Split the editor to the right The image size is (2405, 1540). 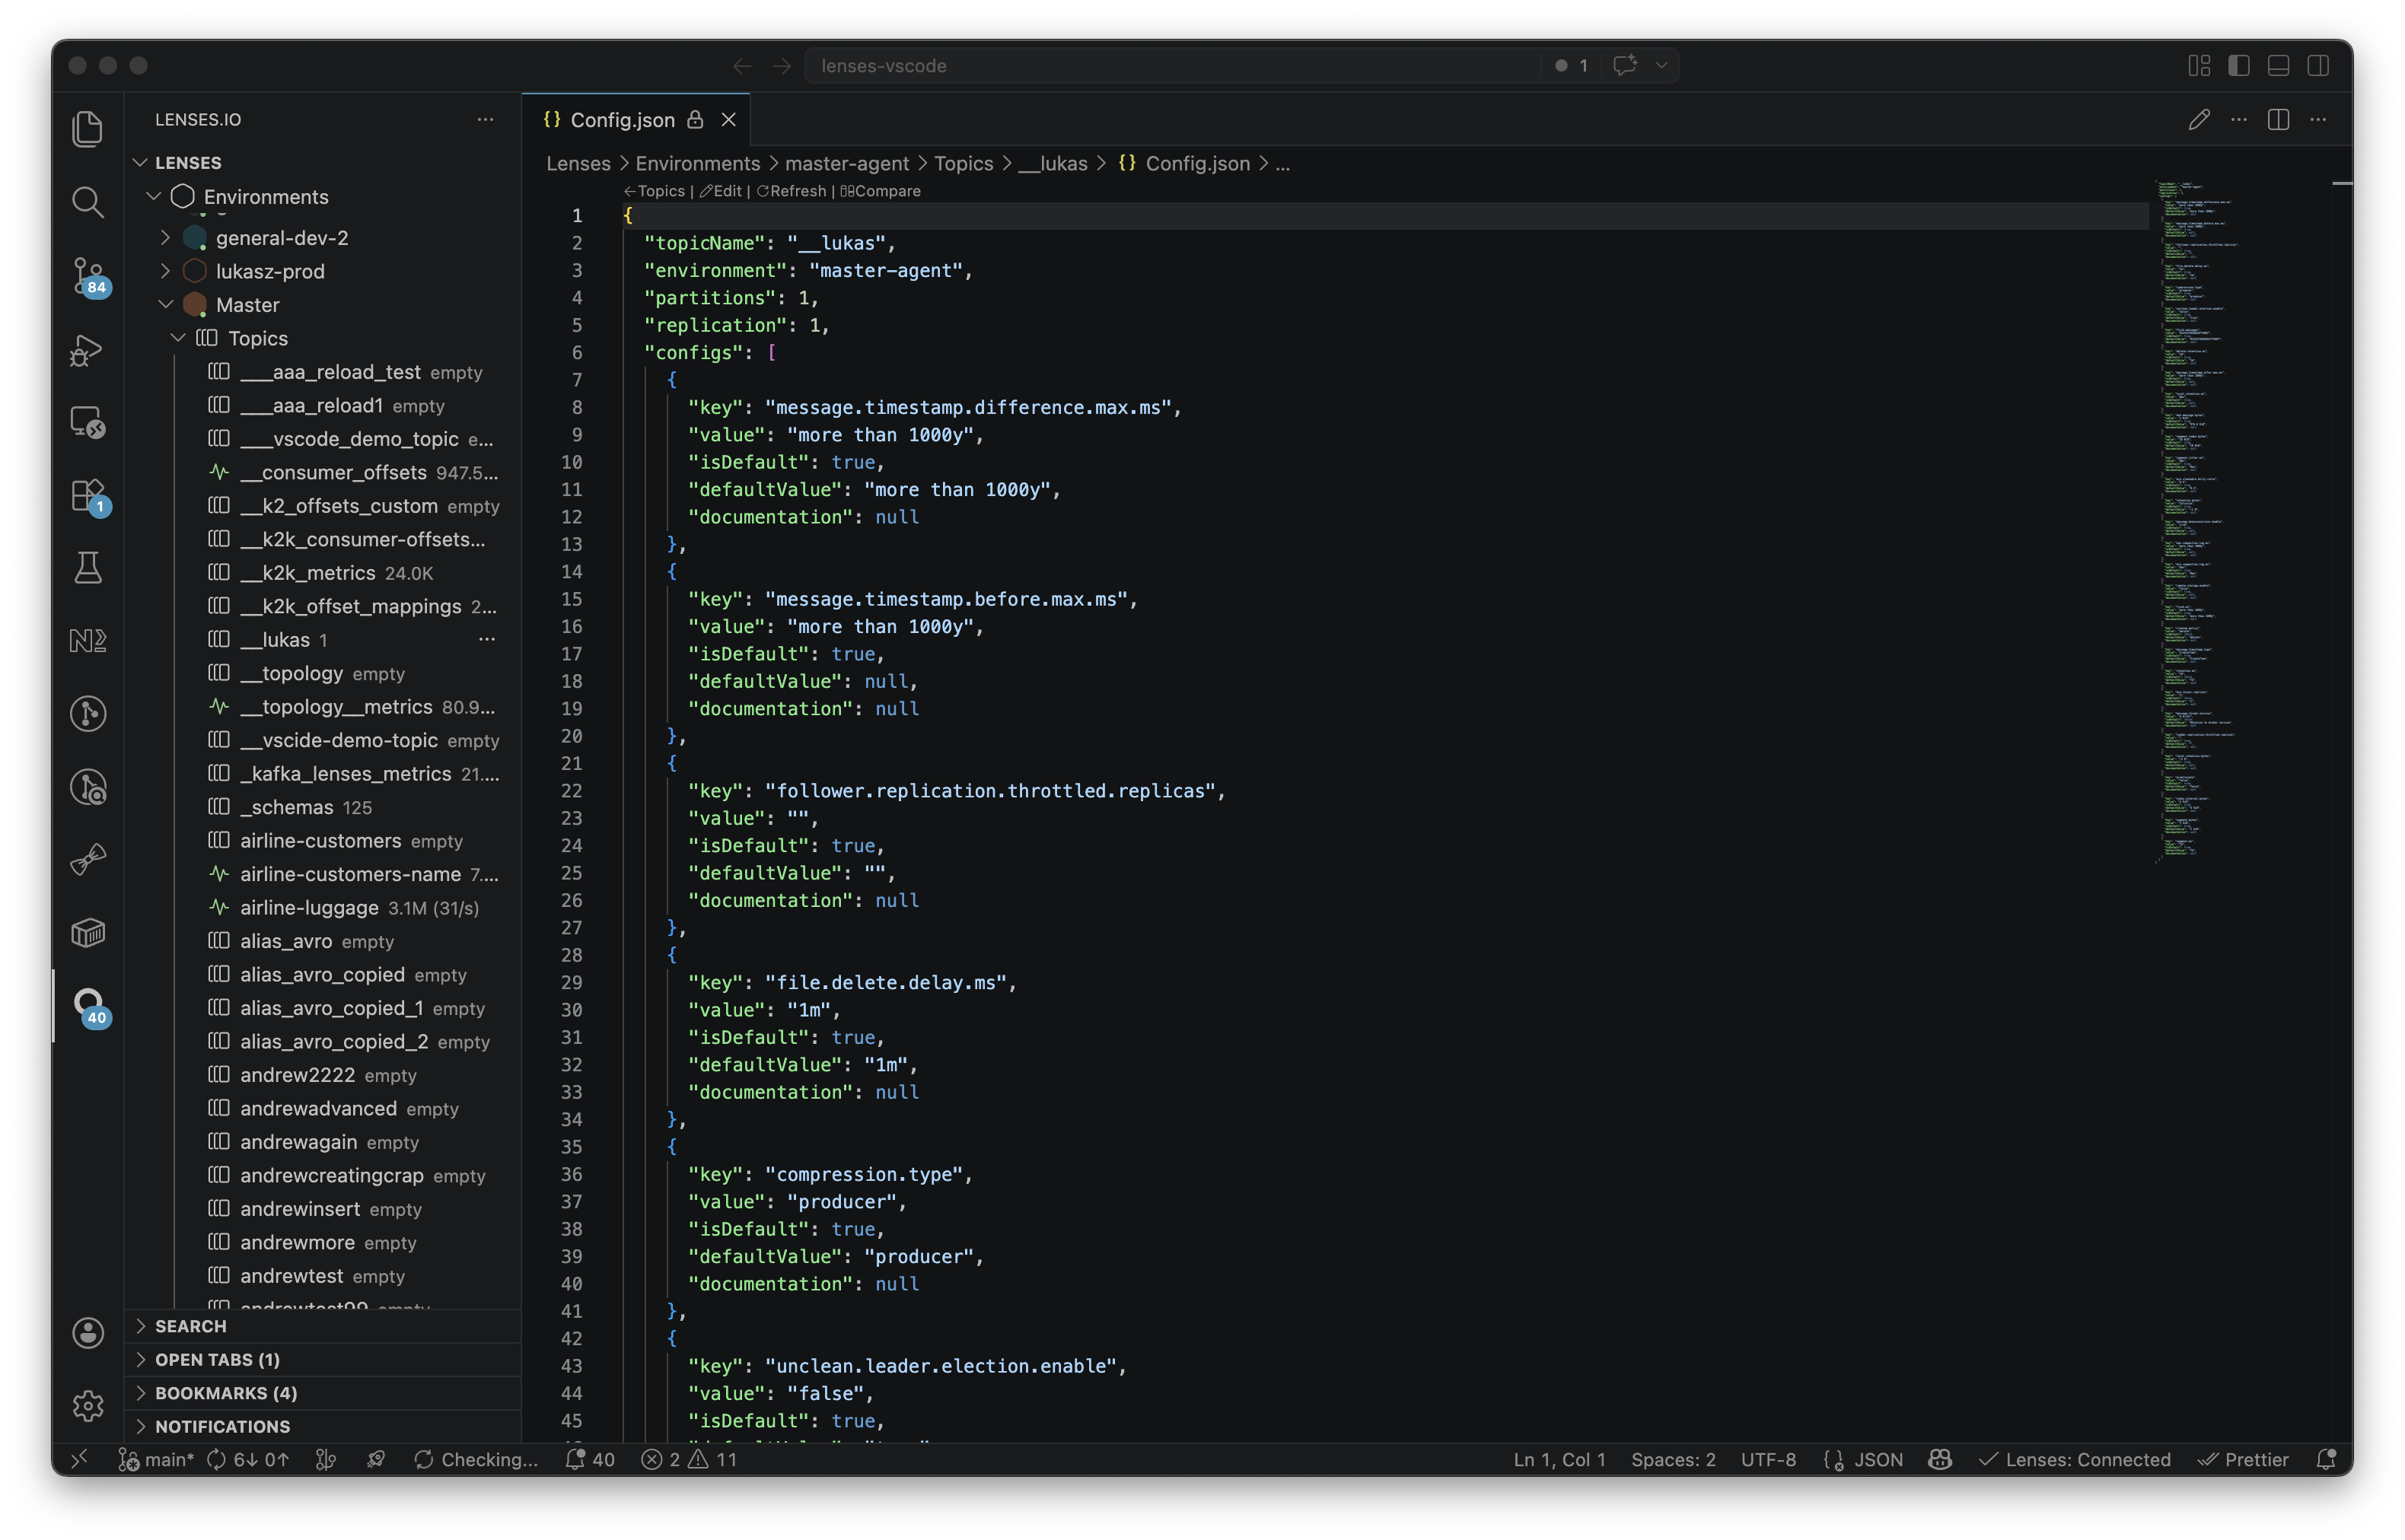tap(2278, 120)
